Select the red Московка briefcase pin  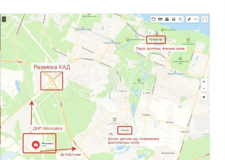pyautogui.click(x=36, y=145)
